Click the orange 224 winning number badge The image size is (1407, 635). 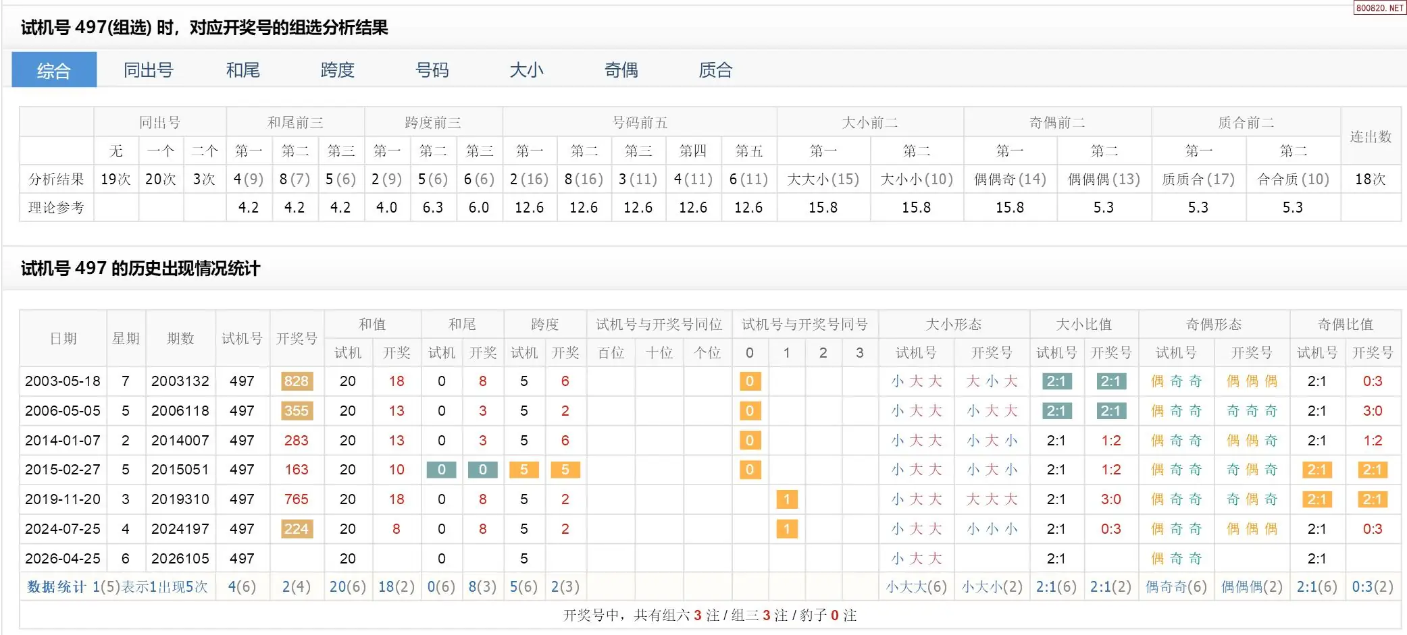(296, 529)
